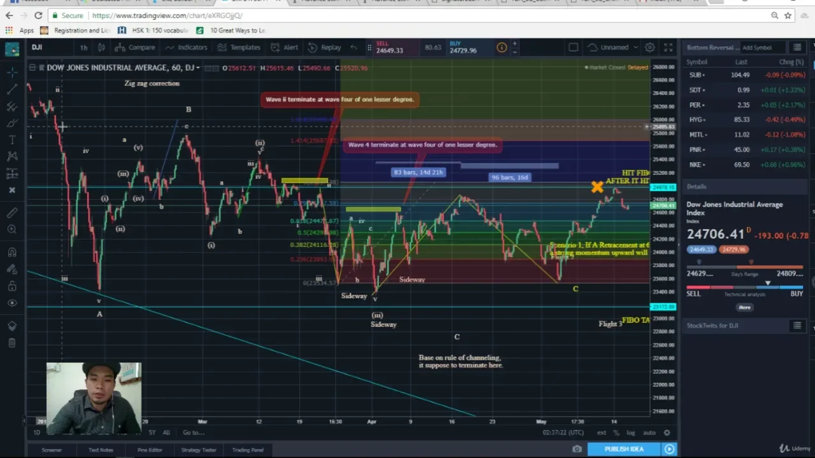Image resolution: width=815 pixels, height=458 pixels.
Task: Toggle log scale on the price axis
Action: point(630,433)
